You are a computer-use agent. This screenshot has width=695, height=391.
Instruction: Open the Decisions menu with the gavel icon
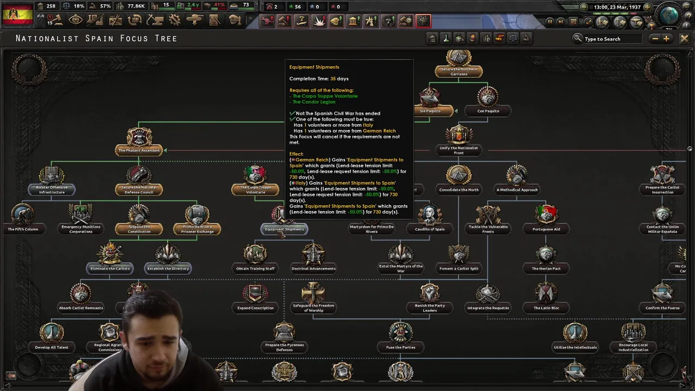[x=56, y=20]
